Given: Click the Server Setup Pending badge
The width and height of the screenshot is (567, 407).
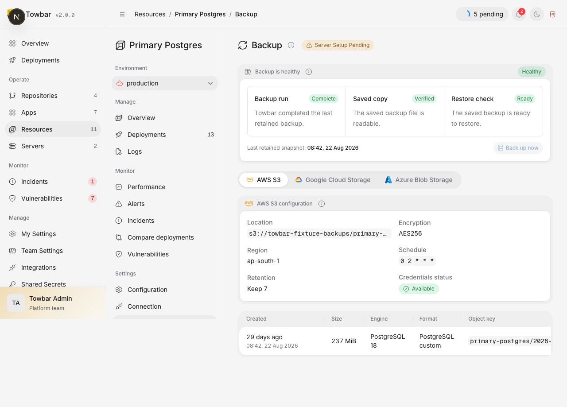Looking at the screenshot, I should 338,45.
